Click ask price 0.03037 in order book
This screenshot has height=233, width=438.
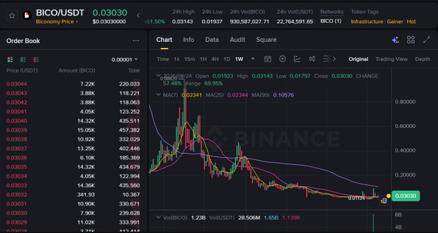(17, 149)
